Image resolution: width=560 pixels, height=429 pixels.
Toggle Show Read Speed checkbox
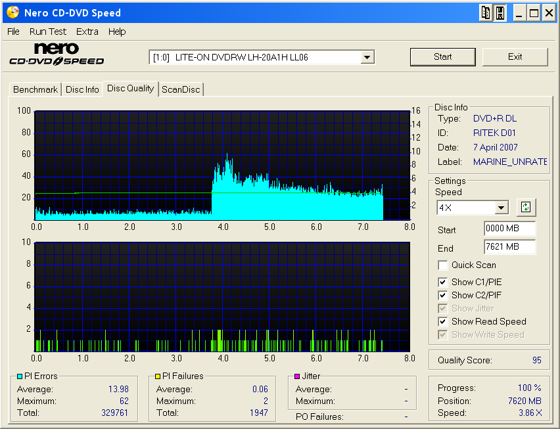(x=442, y=321)
